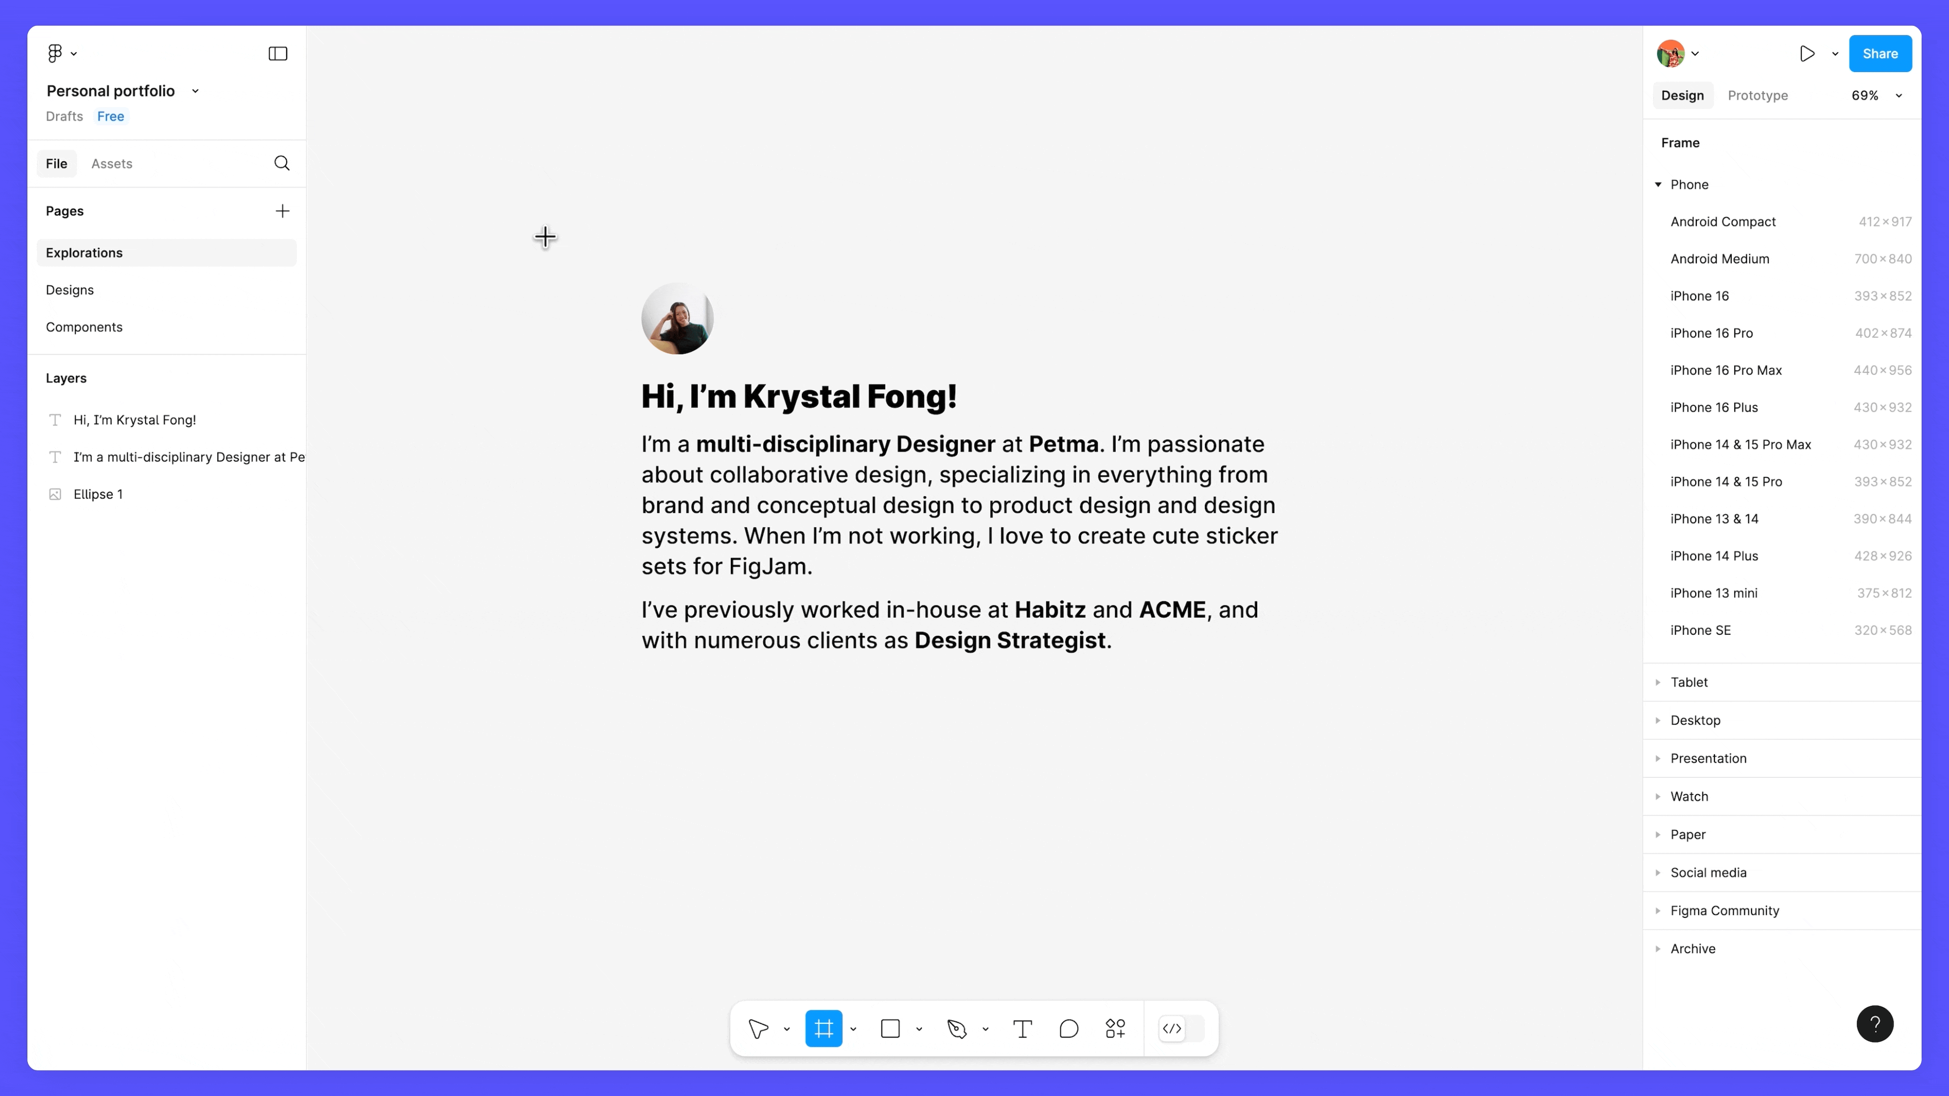
Task: Add a new page with plus icon
Action: [x=282, y=211]
